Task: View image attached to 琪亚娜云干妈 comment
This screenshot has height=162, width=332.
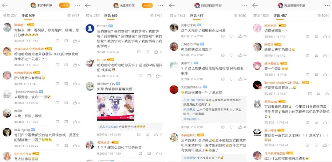Action: click(116, 107)
